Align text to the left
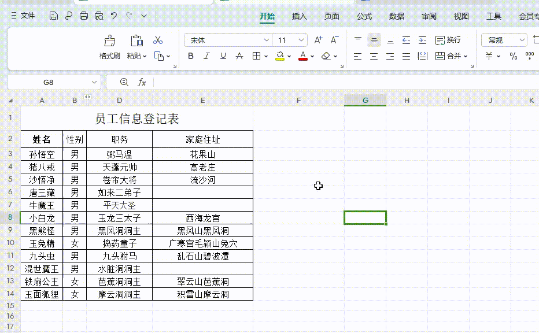 click(x=357, y=56)
